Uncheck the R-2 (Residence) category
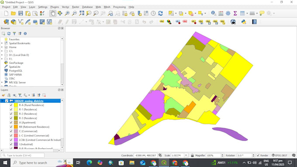 pyautogui.click(x=11, y=114)
